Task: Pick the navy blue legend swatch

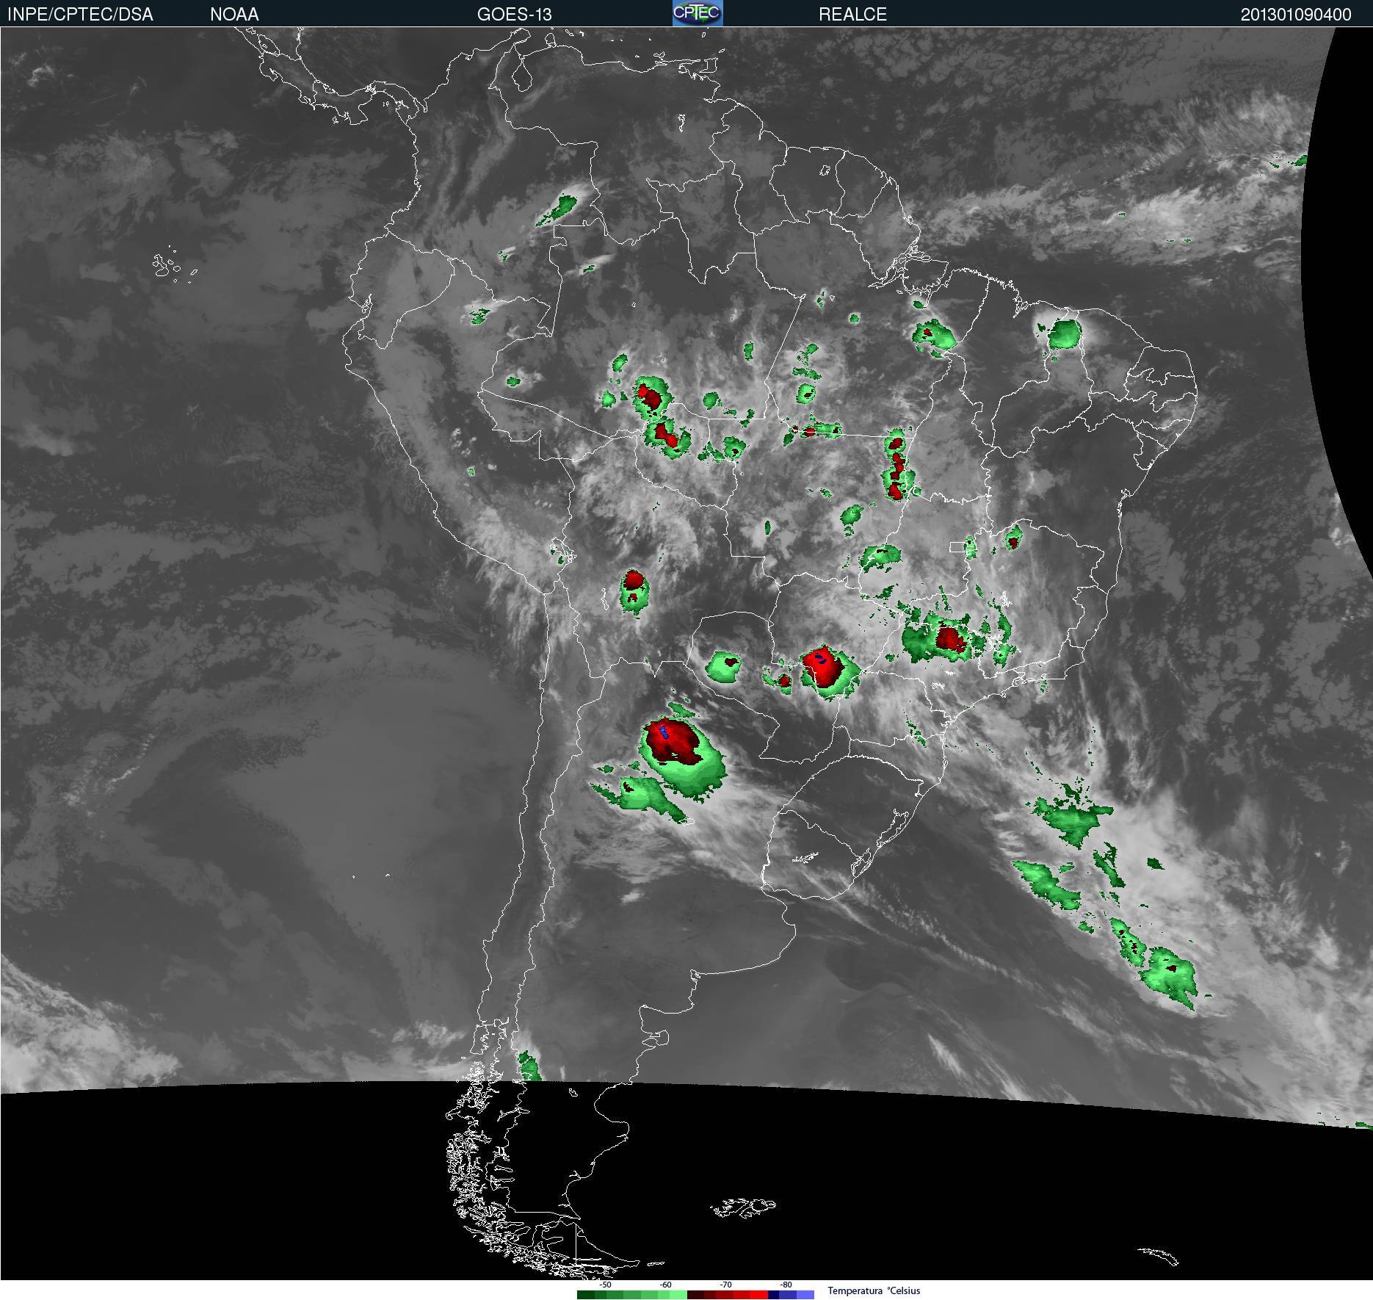Action: (773, 1295)
